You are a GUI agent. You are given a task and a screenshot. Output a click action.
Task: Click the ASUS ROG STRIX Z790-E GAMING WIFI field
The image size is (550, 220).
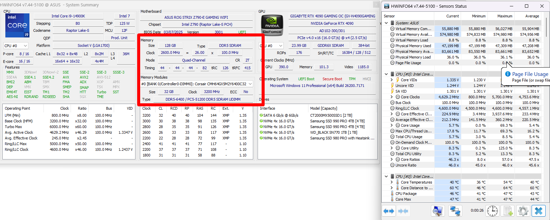click(196, 17)
